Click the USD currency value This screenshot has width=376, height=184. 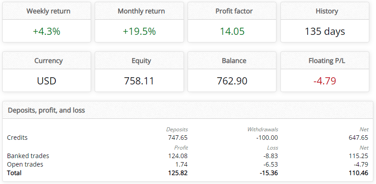[46, 81]
